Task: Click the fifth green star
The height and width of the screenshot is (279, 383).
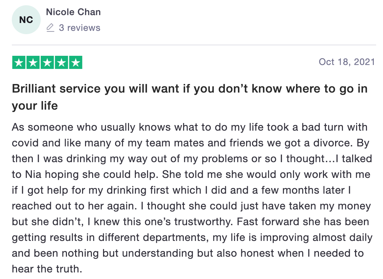Action: [x=76, y=63]
